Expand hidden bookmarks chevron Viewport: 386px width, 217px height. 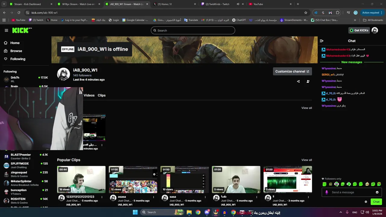point(355,20)
